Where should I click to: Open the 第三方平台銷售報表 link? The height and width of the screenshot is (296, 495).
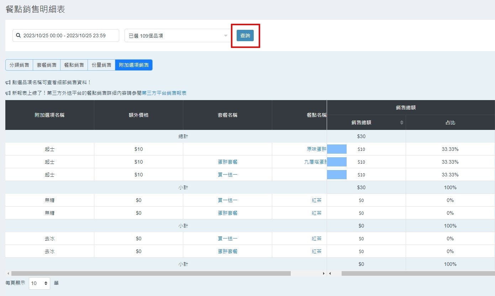pos(164,93)
